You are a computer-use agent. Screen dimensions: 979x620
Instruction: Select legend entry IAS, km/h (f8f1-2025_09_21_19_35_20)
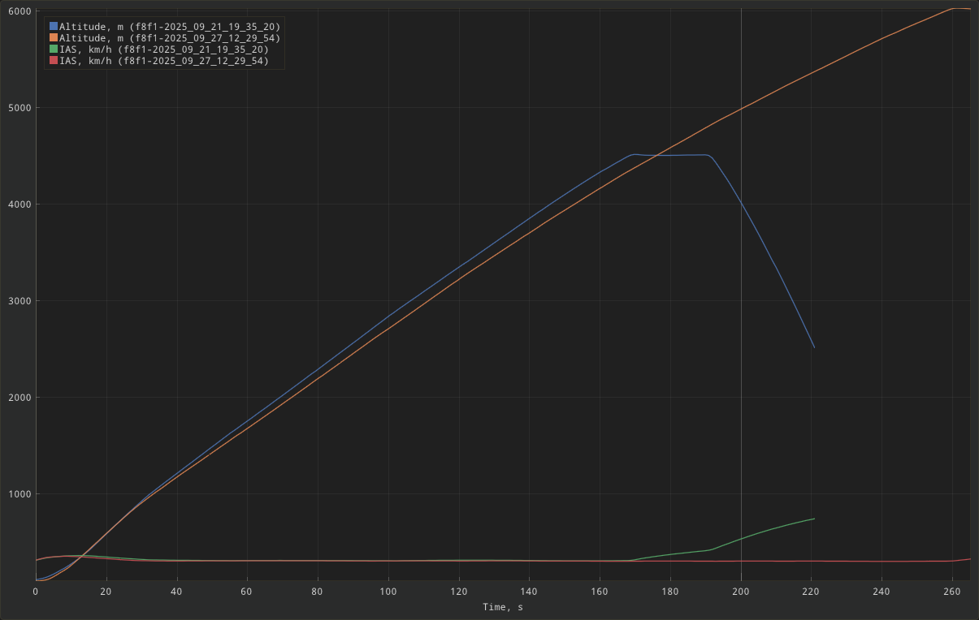(x=163, y=50)
